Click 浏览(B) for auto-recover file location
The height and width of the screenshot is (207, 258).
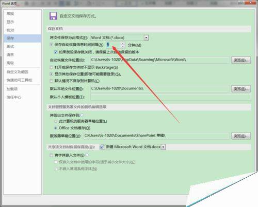click(x=241, y=60)
